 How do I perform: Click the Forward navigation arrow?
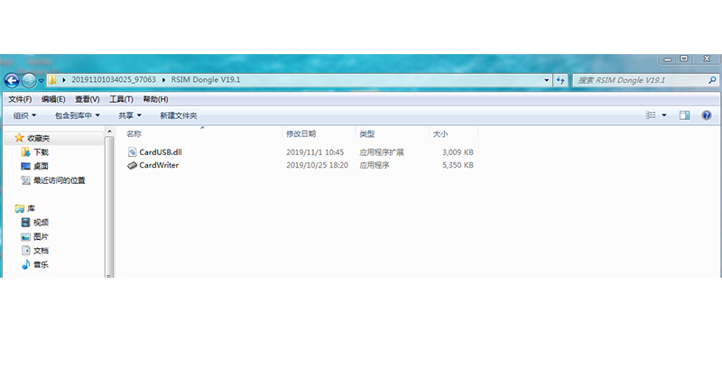click(29, 80)
